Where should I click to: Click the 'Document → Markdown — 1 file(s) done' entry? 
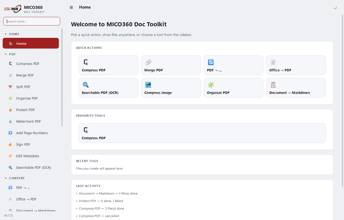108,193
